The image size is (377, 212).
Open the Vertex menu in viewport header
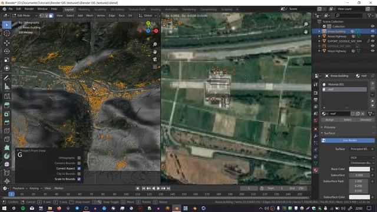click(101, 16)
